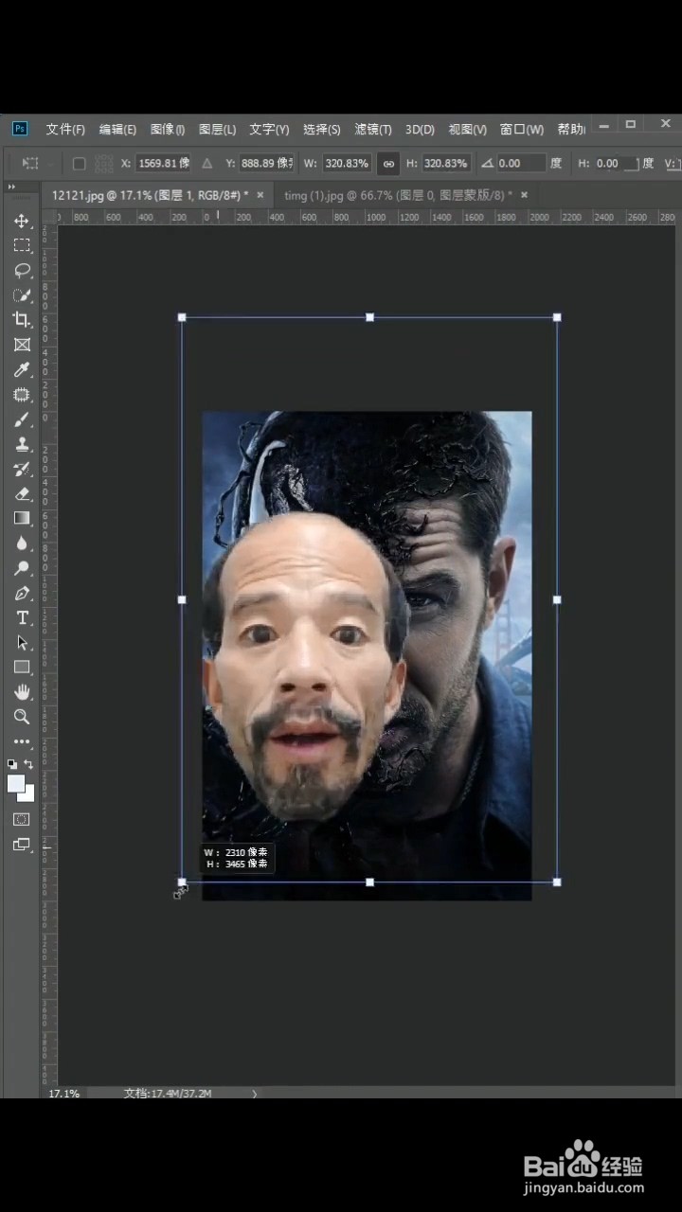Click the horizontal skew H field 0.00
This screenshot has width=682, height=1212.
coord(617,164)
